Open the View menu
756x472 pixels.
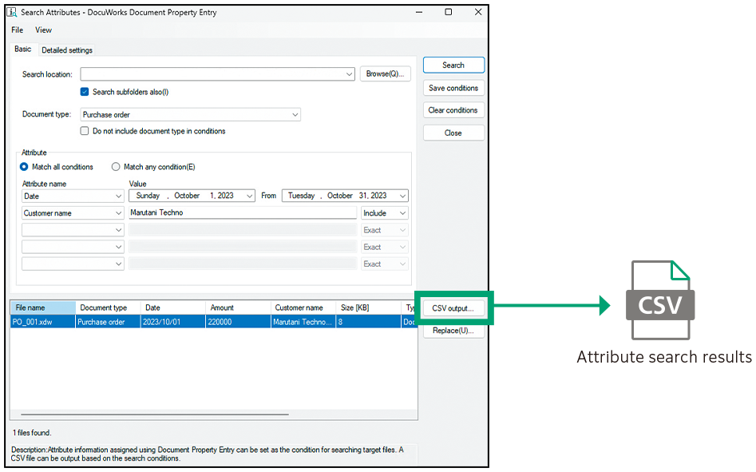[x=43, y=30]
